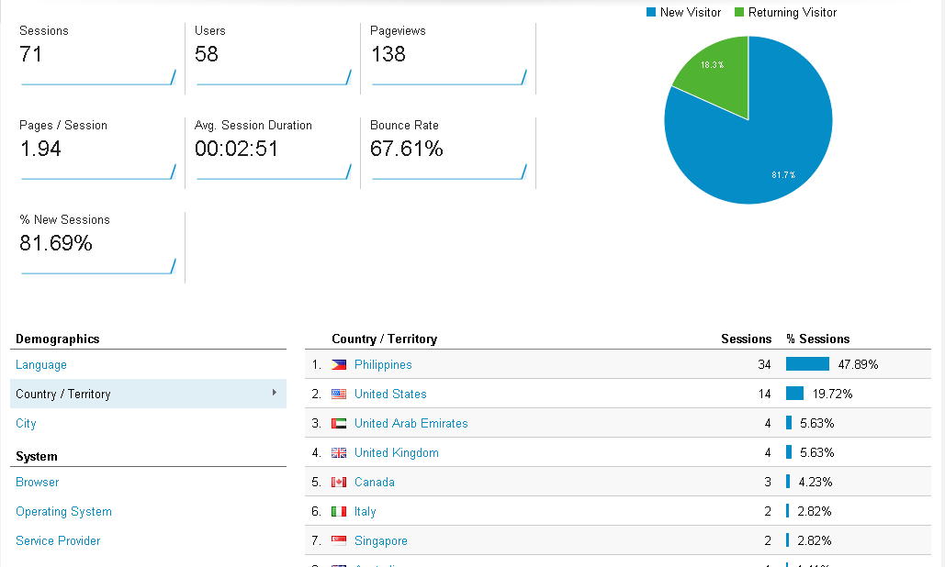Click the 19.72% sessions bar for United States

pos(795,394)
